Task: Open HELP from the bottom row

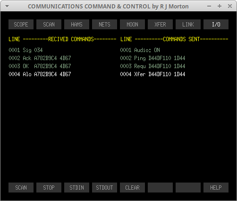Action: pyautogui.click(x=216, y=188)
